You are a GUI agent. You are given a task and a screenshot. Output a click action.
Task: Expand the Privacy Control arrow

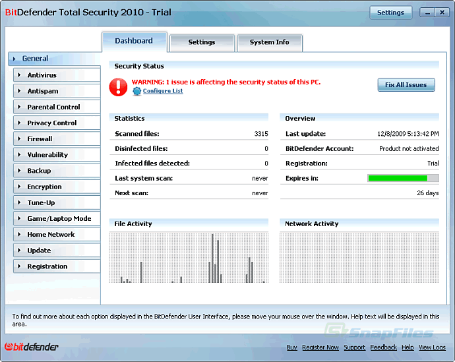19,123
